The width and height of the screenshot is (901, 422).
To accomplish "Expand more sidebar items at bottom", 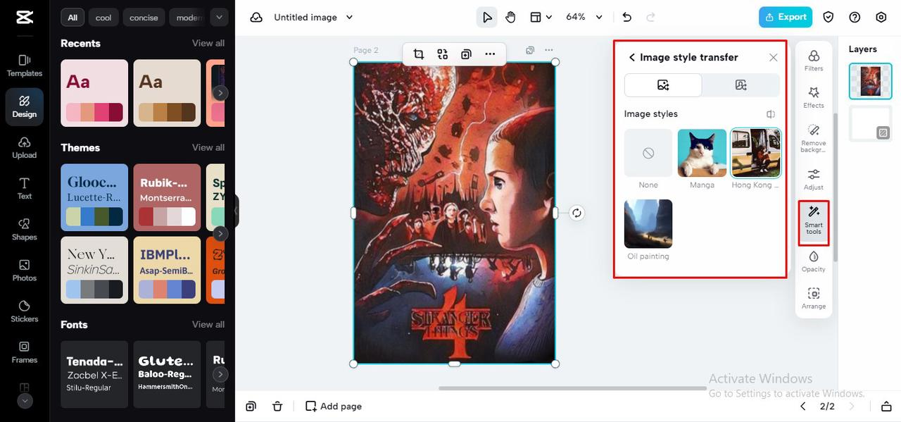I will pos(25,401).
